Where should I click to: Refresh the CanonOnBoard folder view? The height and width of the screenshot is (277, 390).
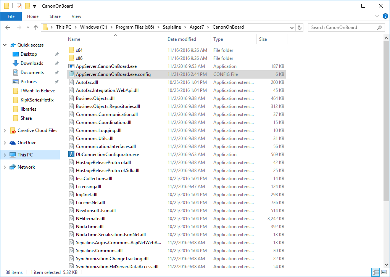tap(300, 27)
